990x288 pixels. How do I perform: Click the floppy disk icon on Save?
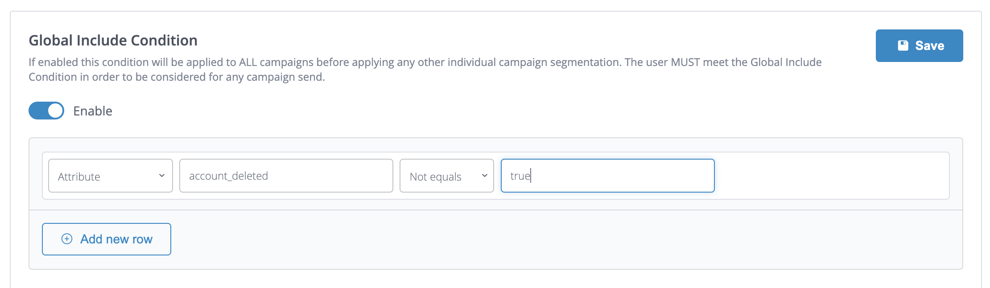click(x=903, y=45)
